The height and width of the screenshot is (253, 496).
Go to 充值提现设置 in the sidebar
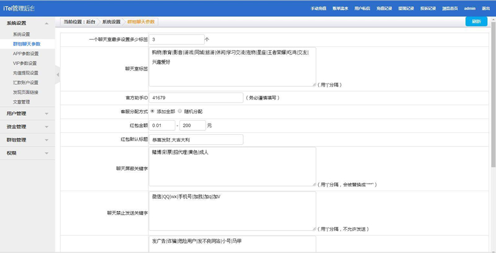(25, 73)
